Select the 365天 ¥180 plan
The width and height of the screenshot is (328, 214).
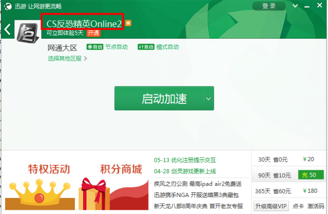(288, 191)
